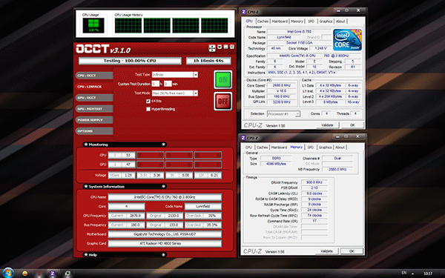
Task: Click the CPU Usage 100% meter
Action: (x=93, y=25)
